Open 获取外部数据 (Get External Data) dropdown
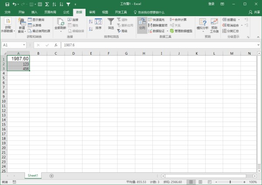The width and height of the screenshot is (262, 185). (8, 25)
